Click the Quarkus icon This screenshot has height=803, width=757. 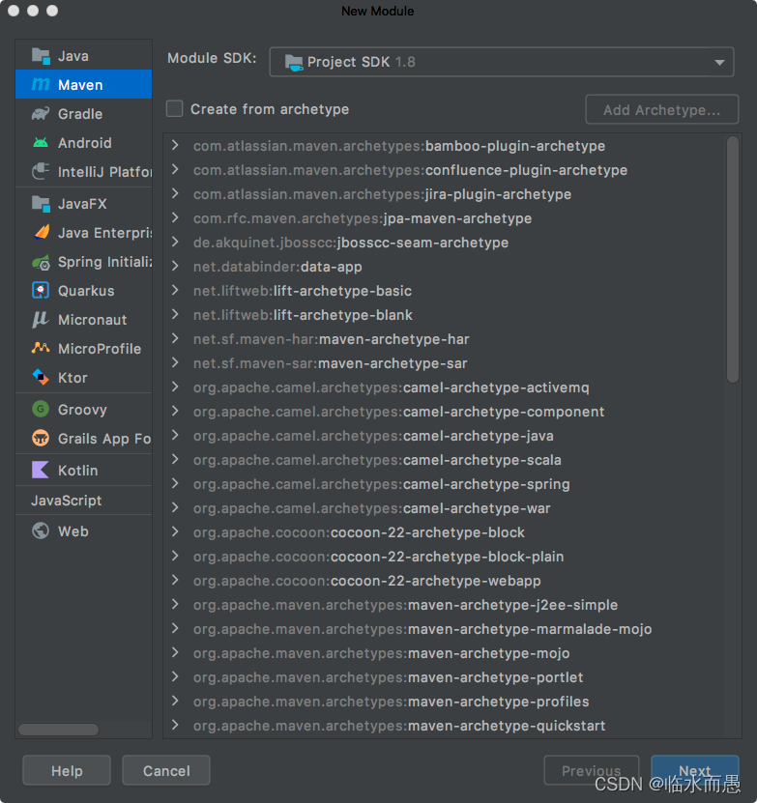click(x=41, y=290)
